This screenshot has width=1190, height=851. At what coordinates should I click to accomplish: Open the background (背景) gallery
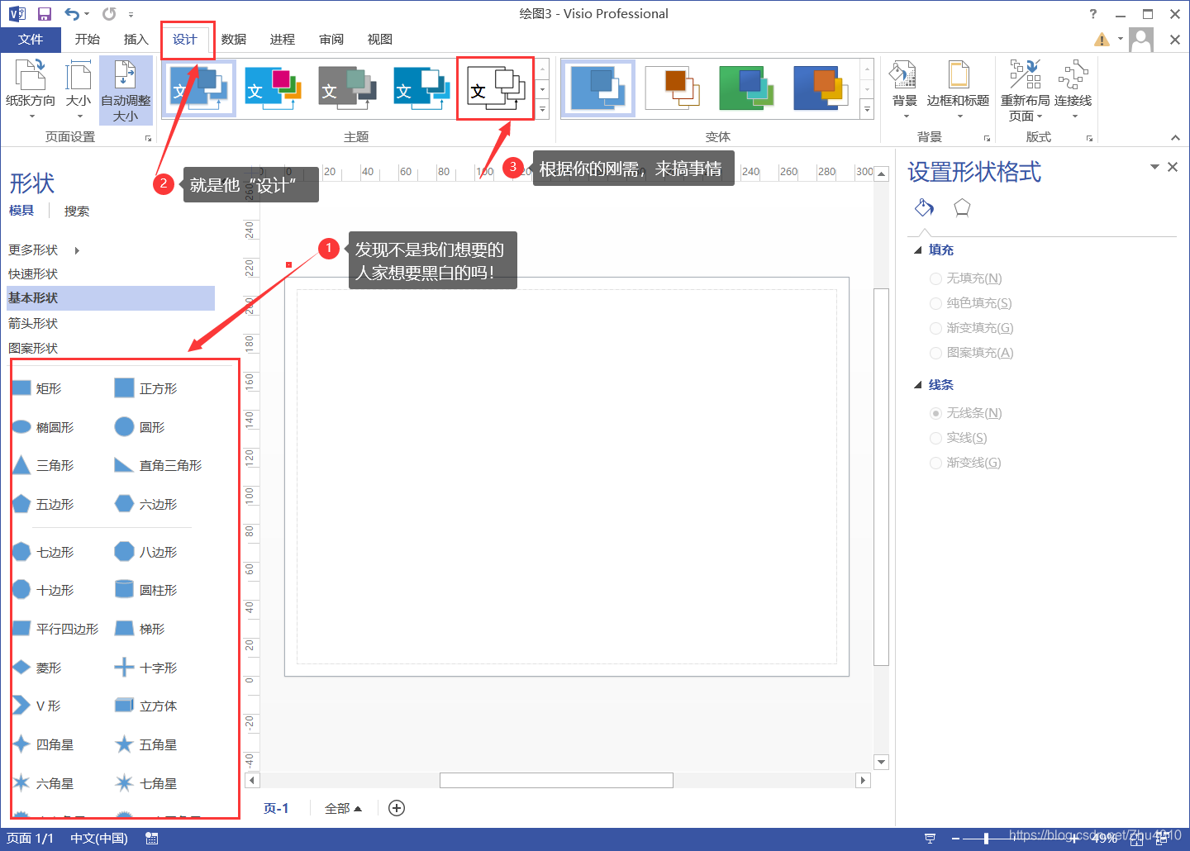904,89
